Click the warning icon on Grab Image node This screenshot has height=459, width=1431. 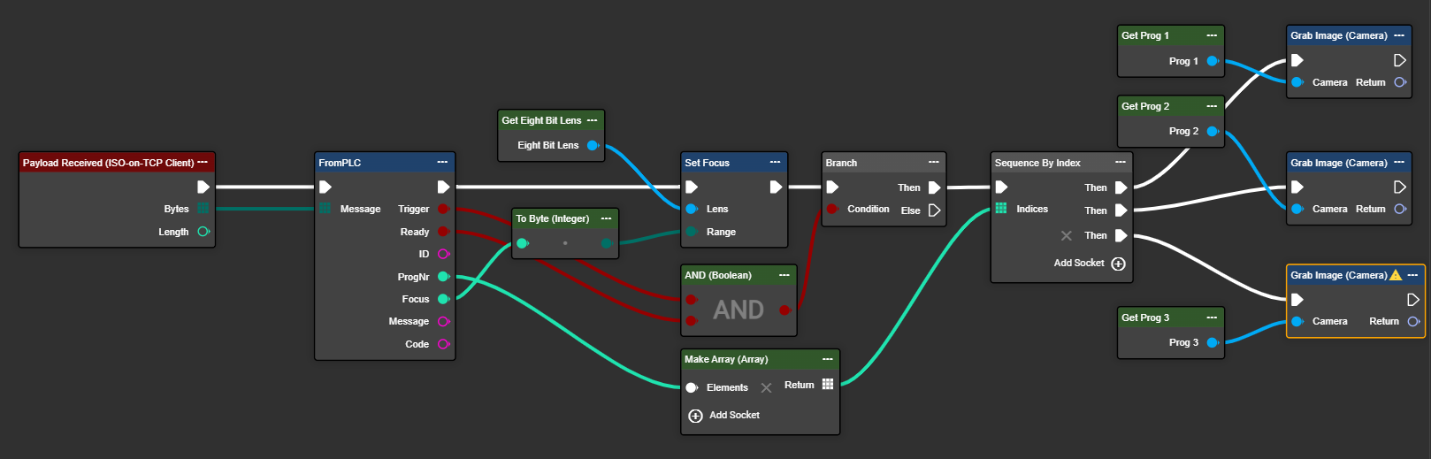coord(1396,275)
